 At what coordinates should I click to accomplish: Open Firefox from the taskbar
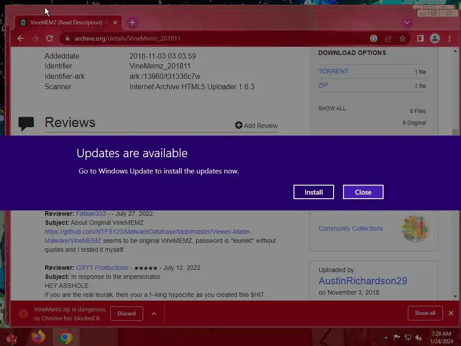coord(39,337)
